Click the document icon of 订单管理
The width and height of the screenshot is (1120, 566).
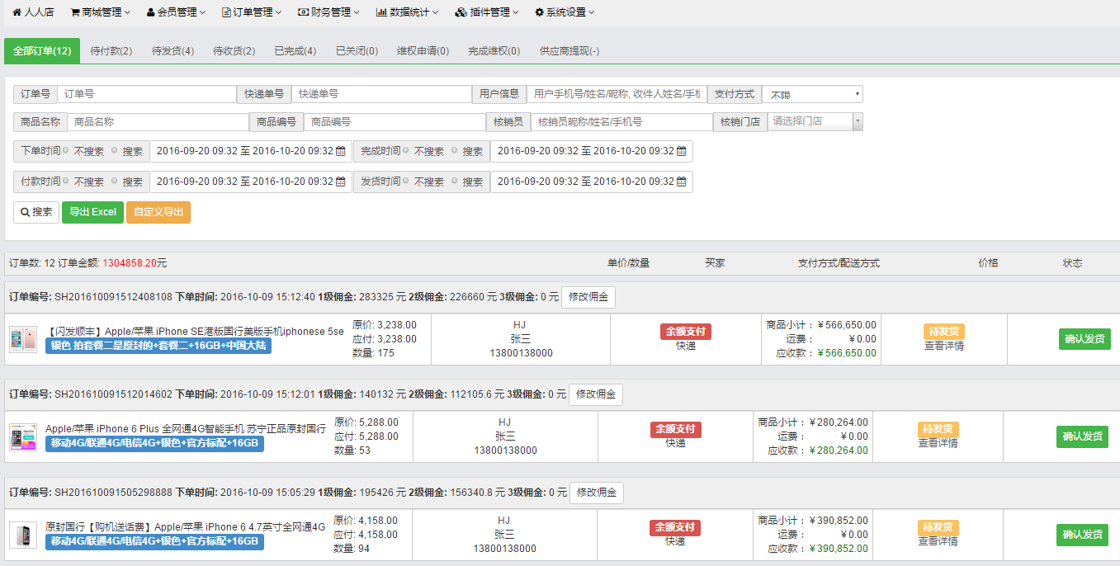tap(226, 12)
